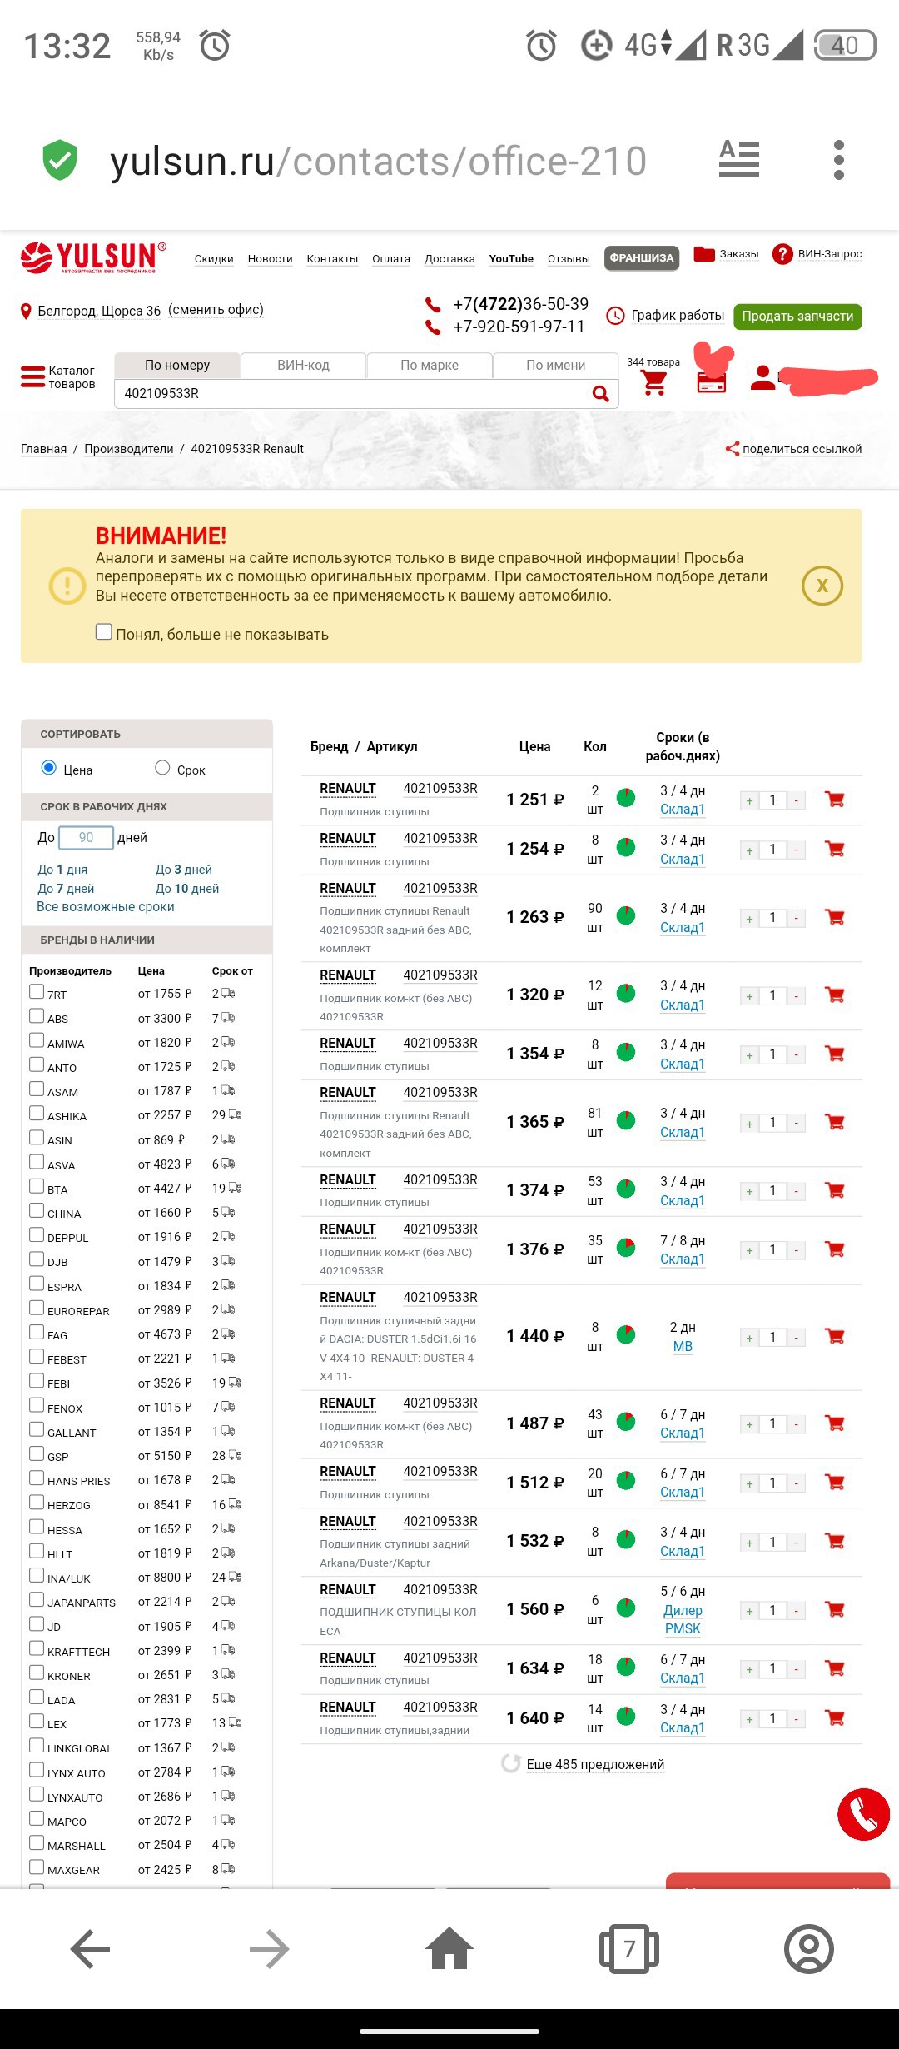Open the browser three-dot menu
The width and height of the screenshot is (899, 2049).
pos(838,160)
